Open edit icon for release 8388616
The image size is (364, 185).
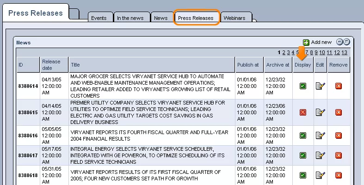tap(320, 136)
